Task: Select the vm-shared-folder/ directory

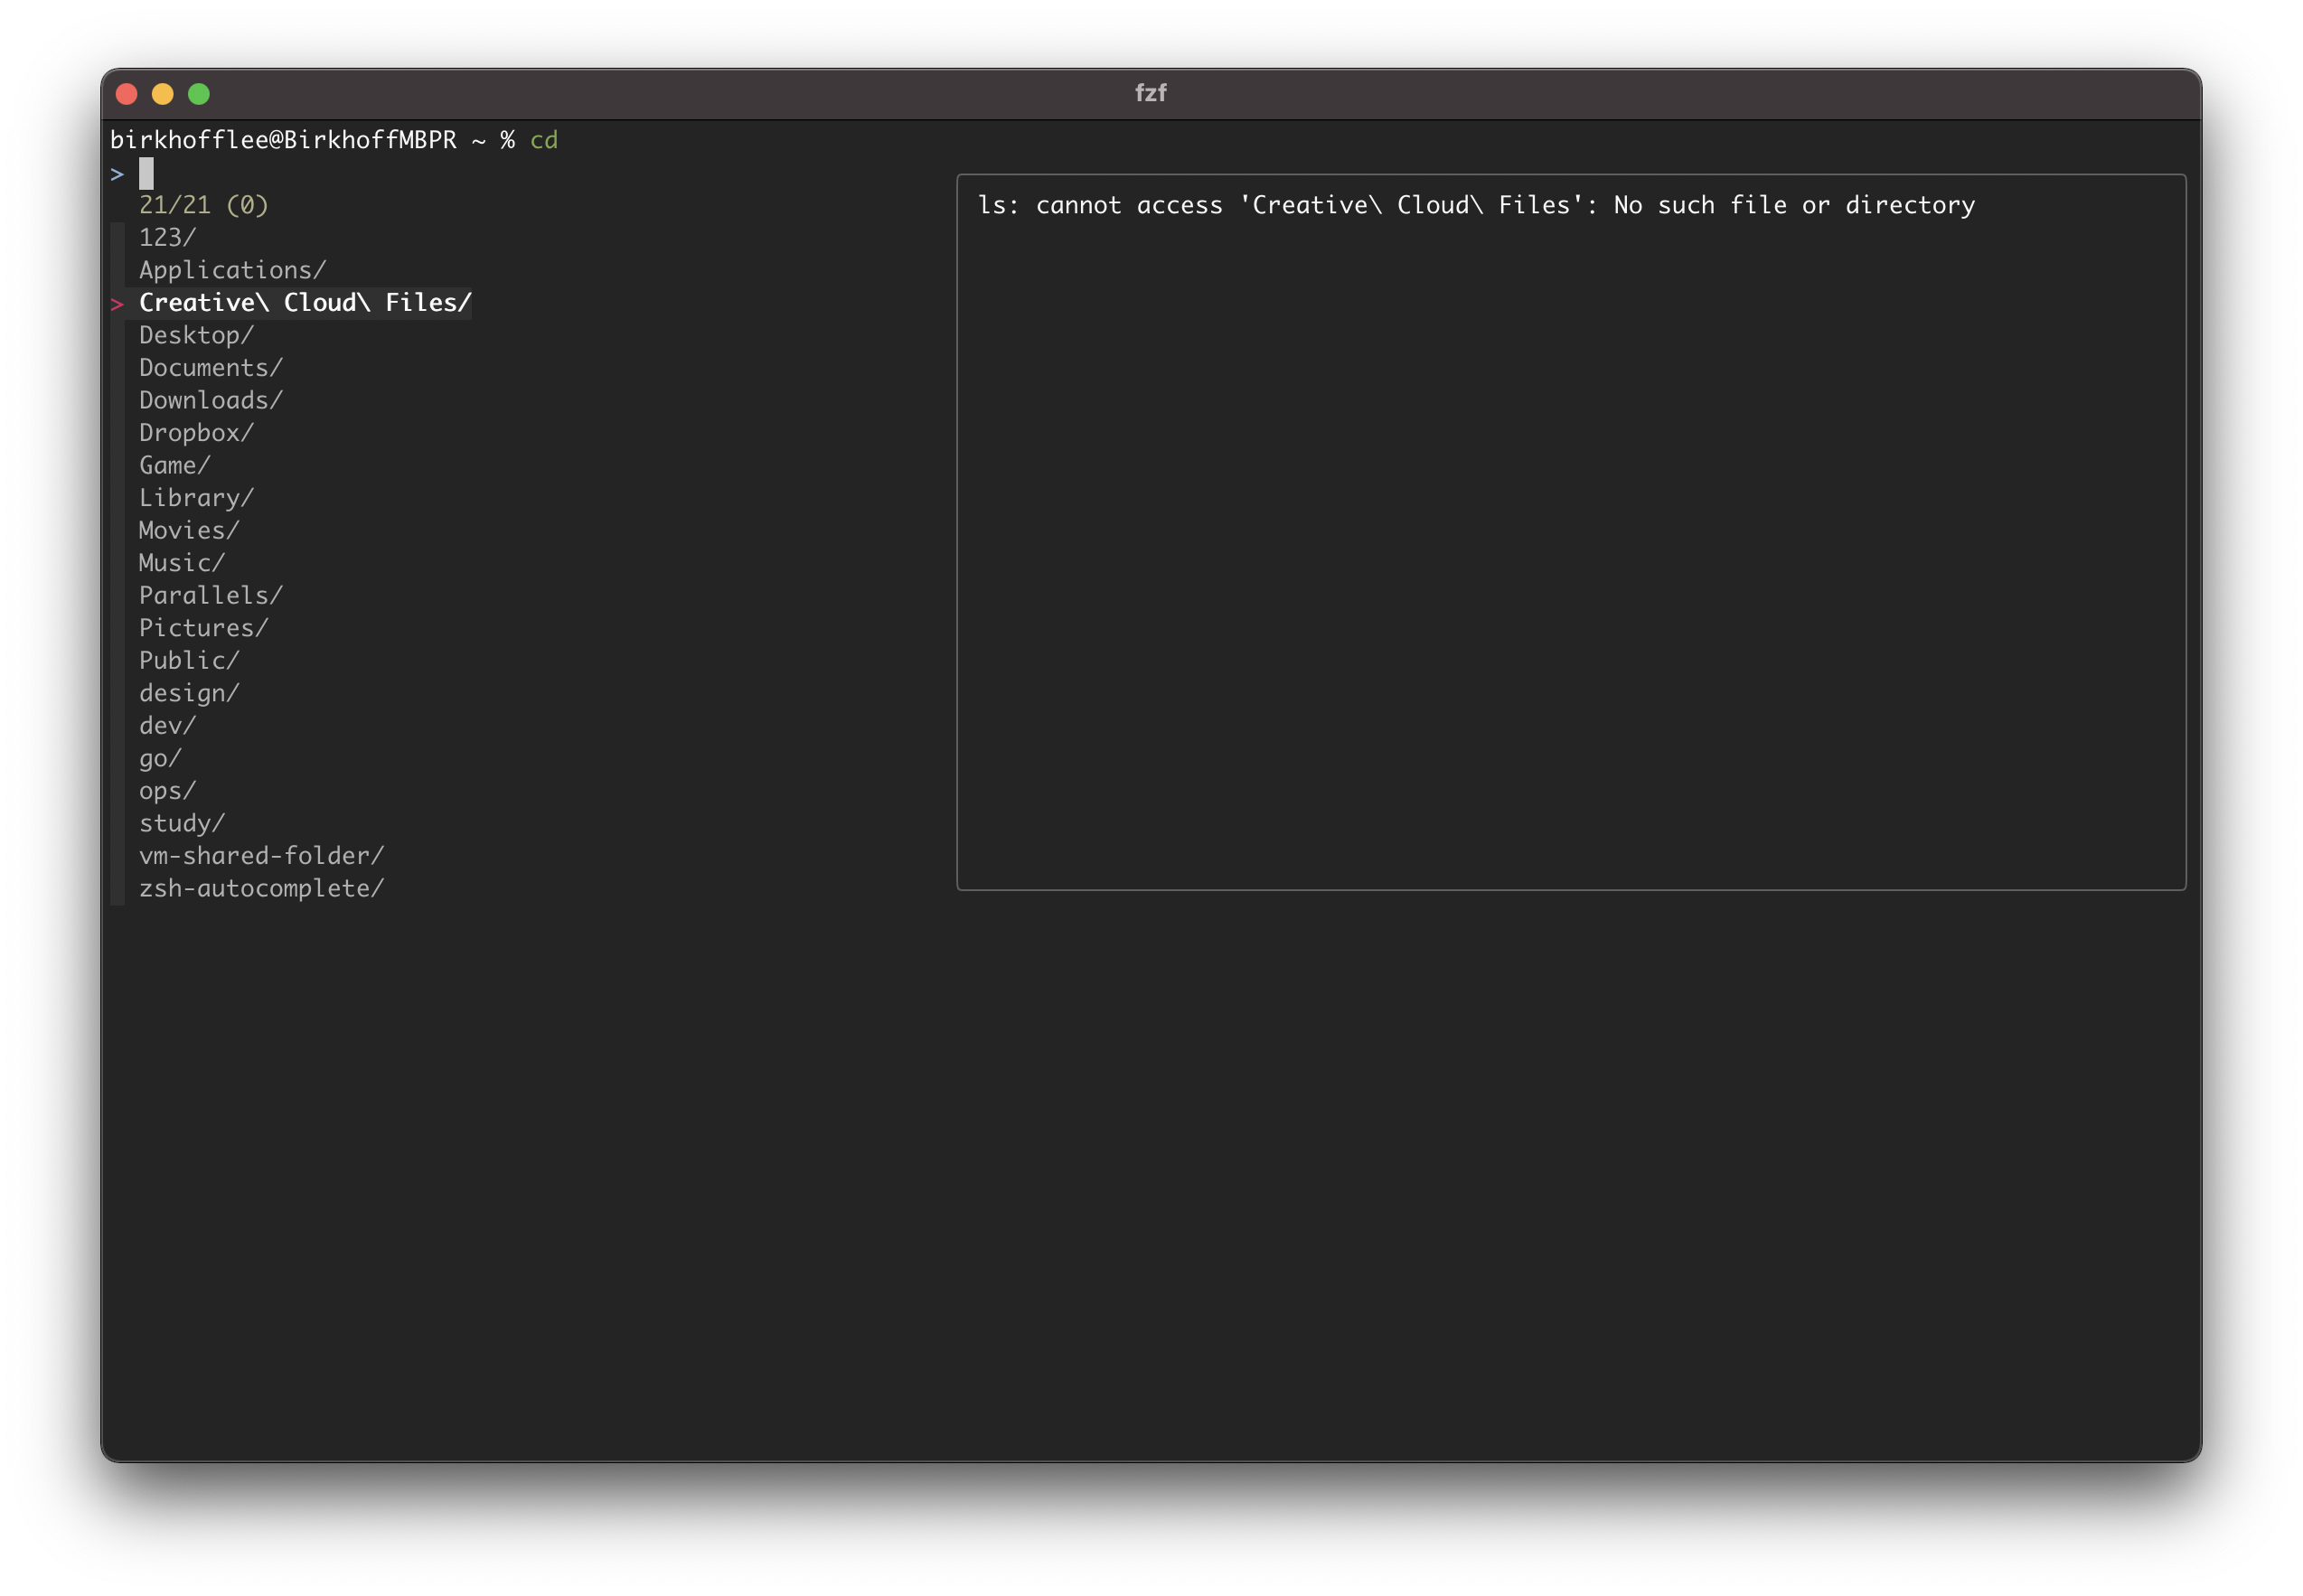Action: [x=260, y=855]
